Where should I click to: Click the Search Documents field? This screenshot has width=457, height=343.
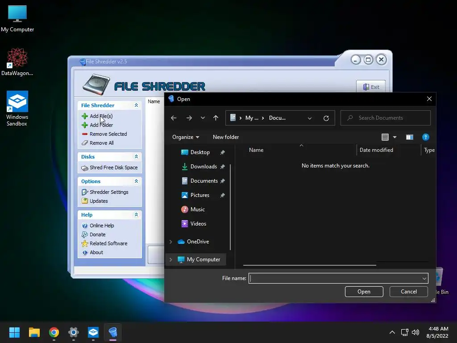coord(385,118)
